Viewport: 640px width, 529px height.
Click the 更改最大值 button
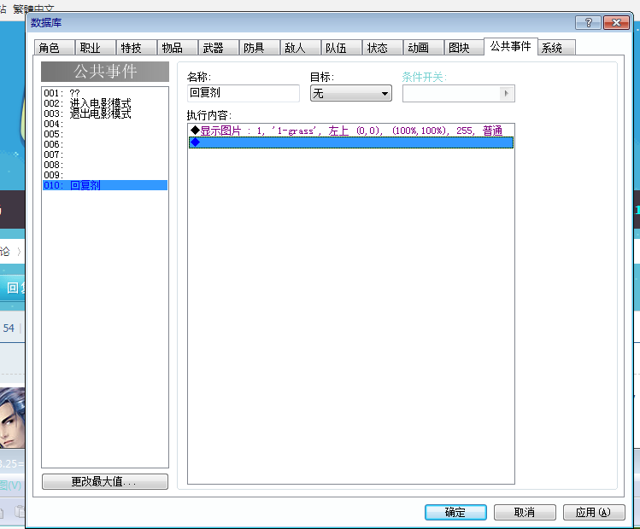[105, 481]
